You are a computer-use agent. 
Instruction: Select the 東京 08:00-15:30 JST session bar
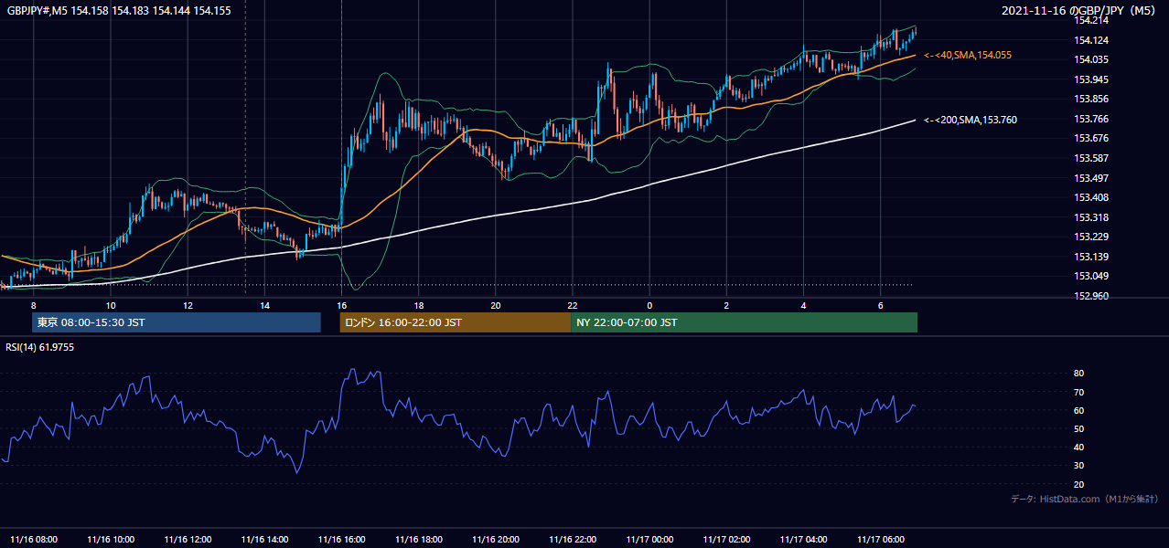point(177,322)
